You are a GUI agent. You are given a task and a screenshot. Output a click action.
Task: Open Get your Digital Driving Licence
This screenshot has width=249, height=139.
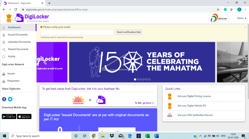(x=194, y=96)
